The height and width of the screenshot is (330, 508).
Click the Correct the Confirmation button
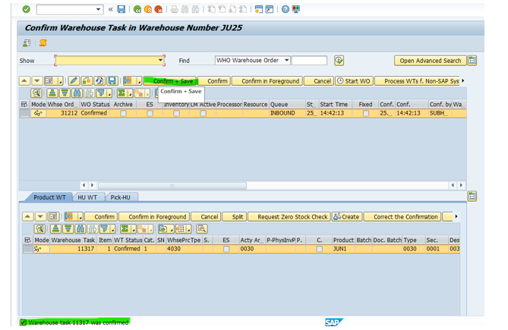pyautogui.click(x=402, y=217)
